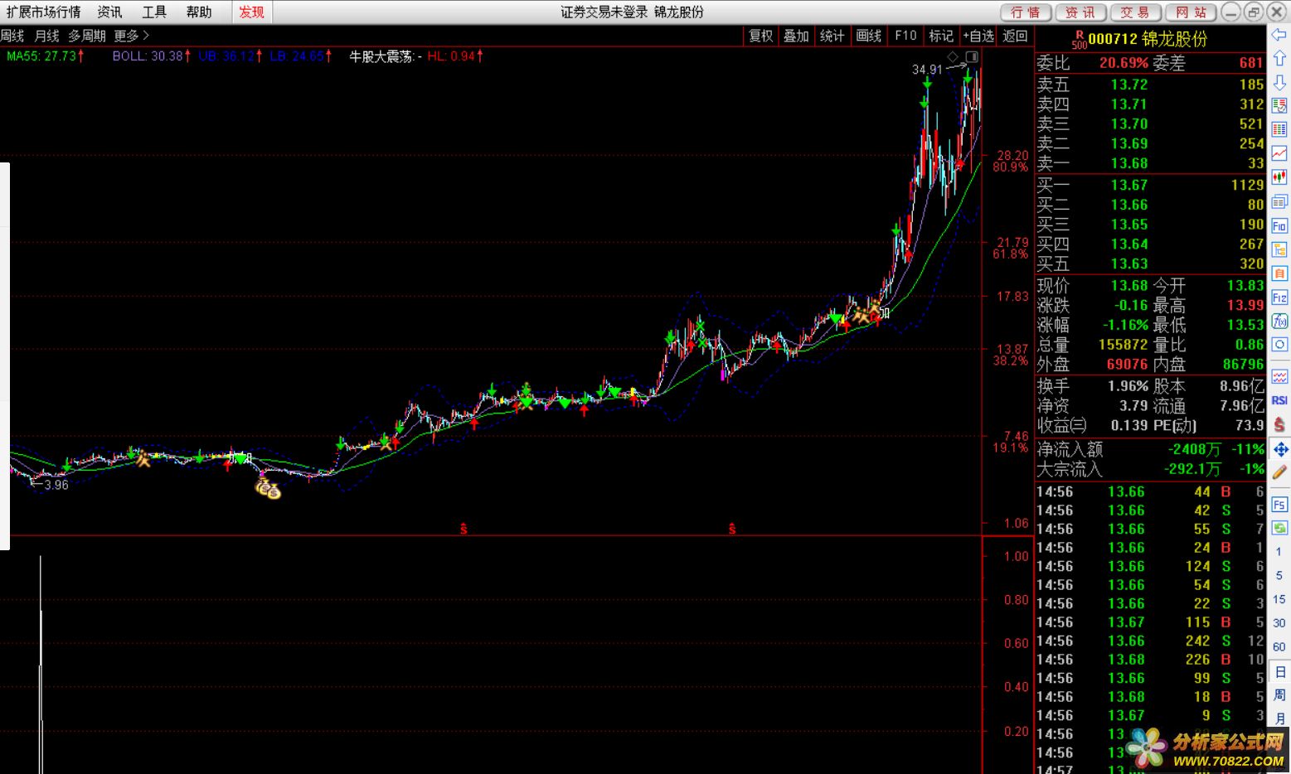The height and width of the screenshot is (774, 1291).
Task: Switch to 周线 weekly chart
Action: pos(12,36)
